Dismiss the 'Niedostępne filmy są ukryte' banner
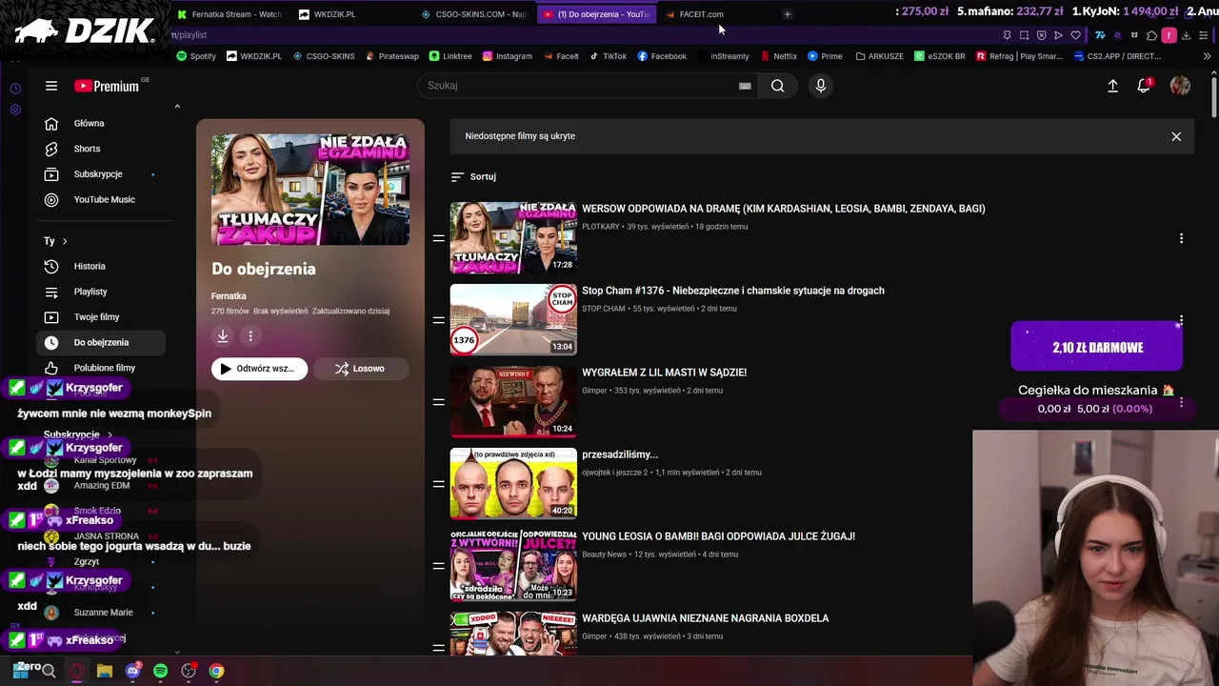Viewport: 1219px width, 686px height. tap(1176, 136)
